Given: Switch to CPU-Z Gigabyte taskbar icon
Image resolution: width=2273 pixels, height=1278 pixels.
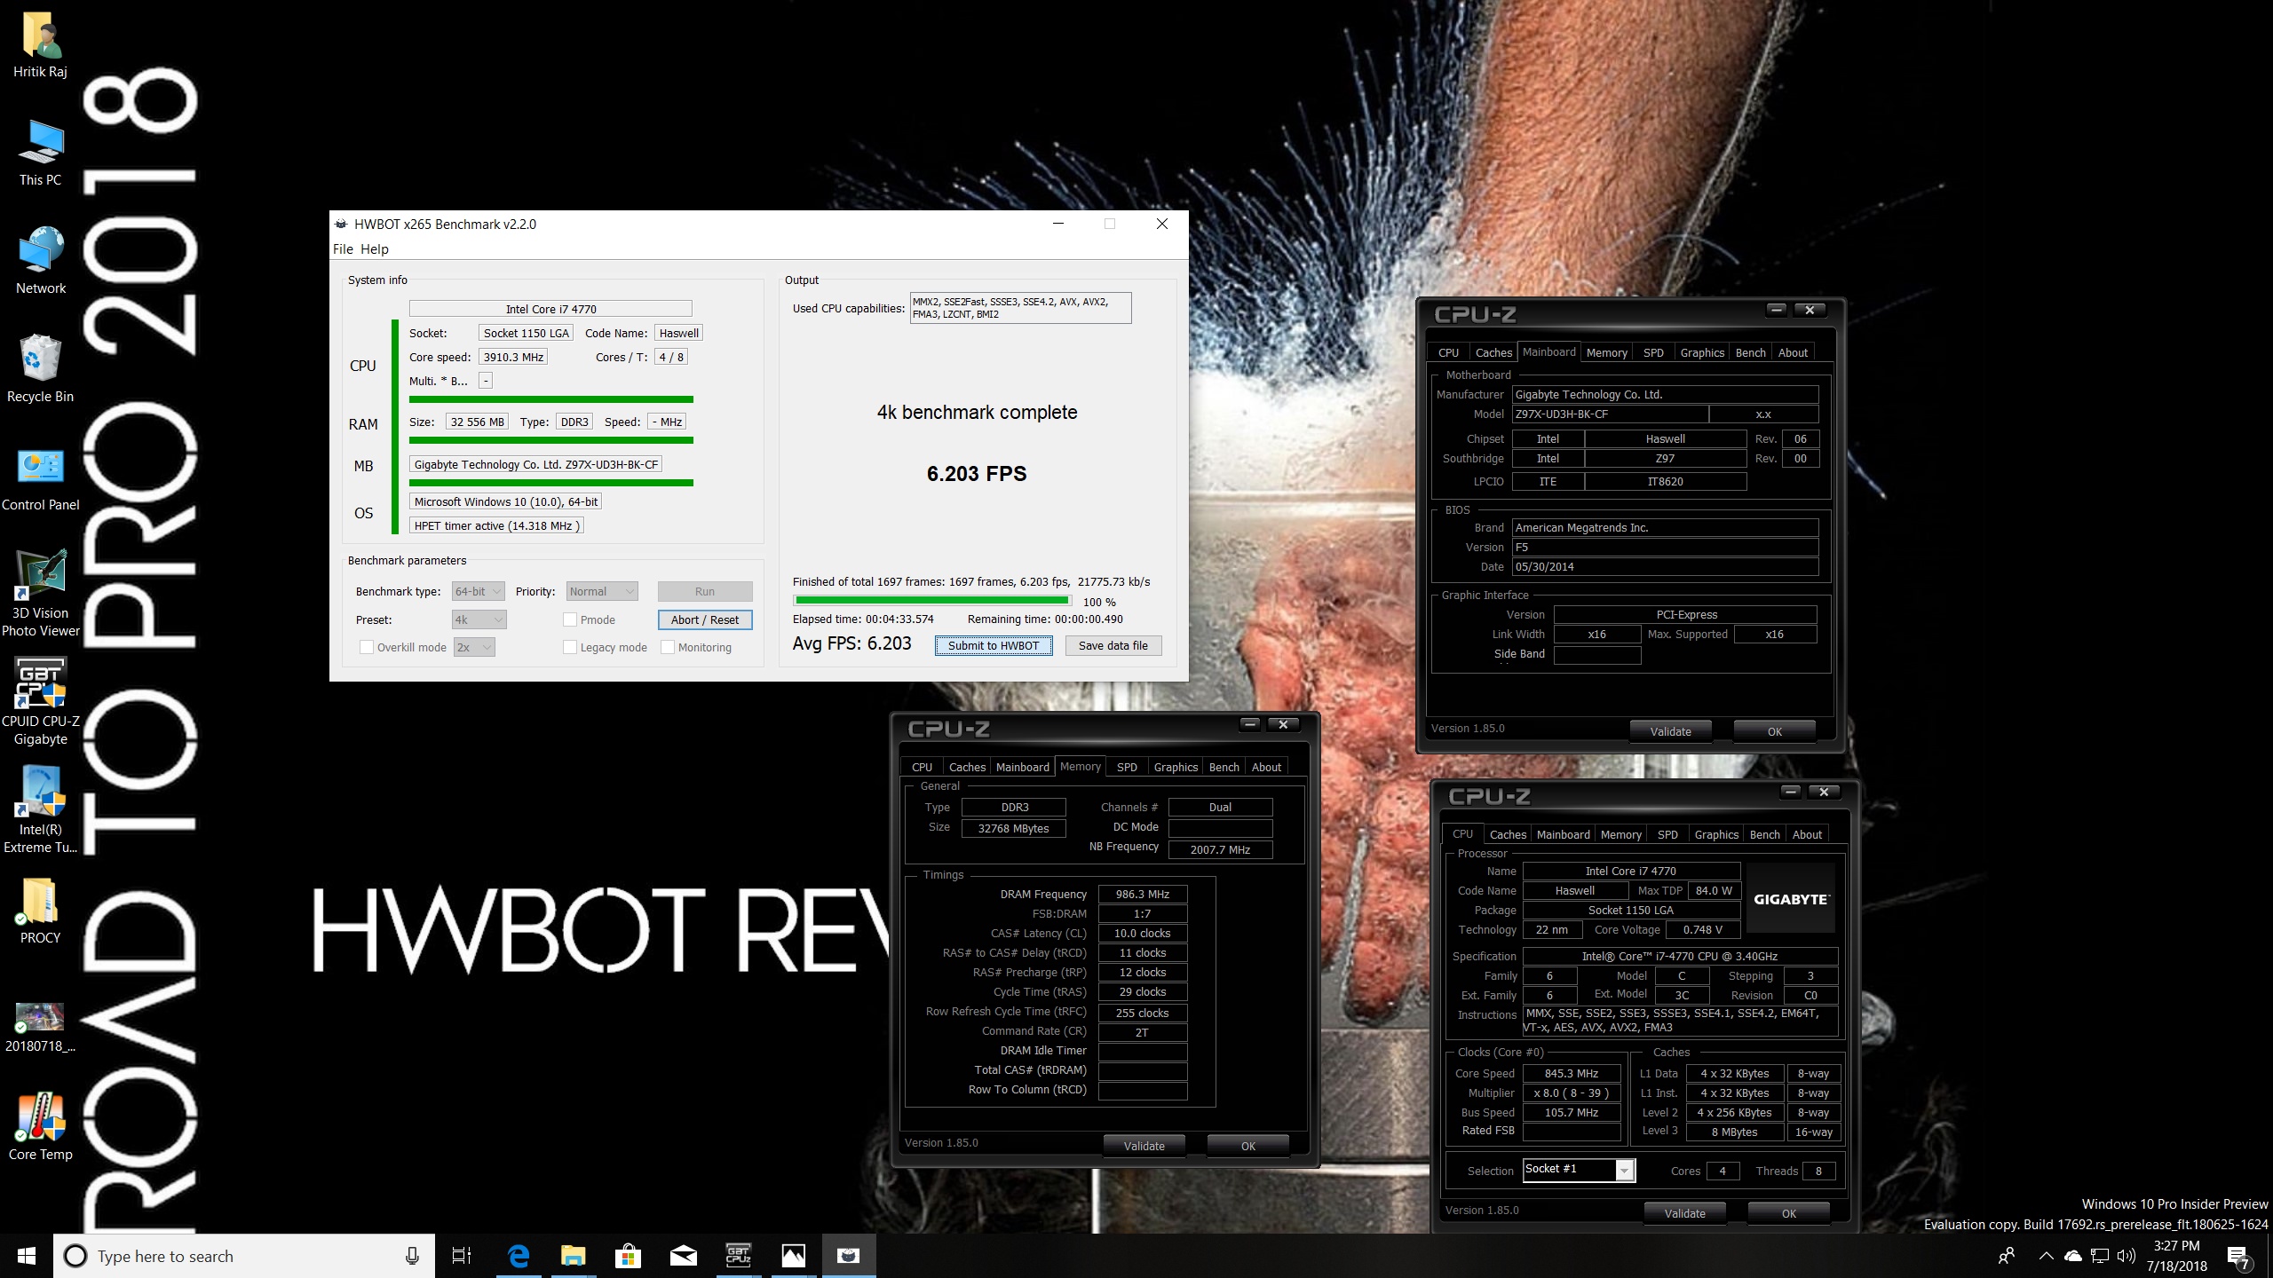Looking at the screenshot, I should (739, 1256).
